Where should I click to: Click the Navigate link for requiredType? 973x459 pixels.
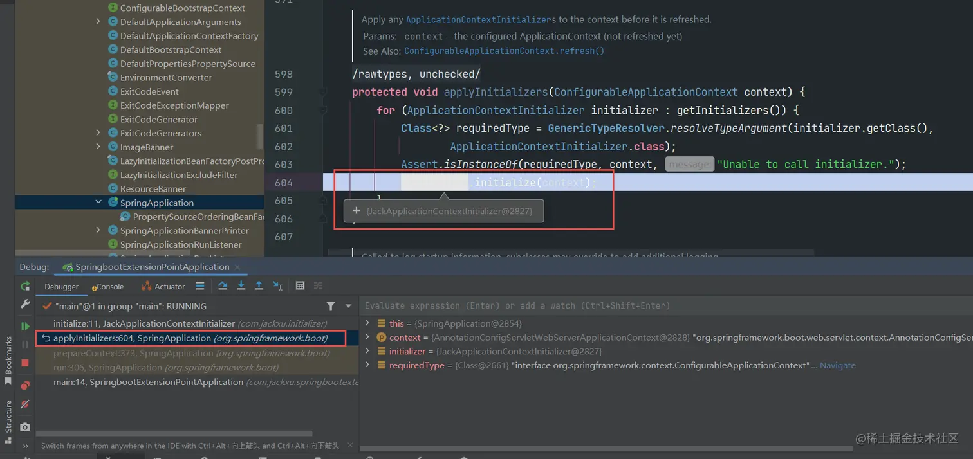tap(838, 365)
